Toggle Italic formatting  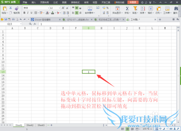[28, 13]
